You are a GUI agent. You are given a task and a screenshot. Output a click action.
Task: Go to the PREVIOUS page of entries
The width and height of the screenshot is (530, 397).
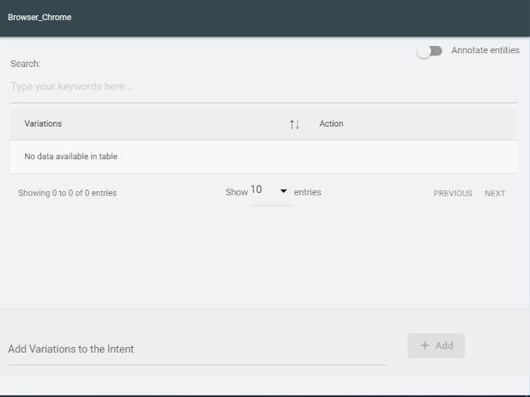pos(453,194)
